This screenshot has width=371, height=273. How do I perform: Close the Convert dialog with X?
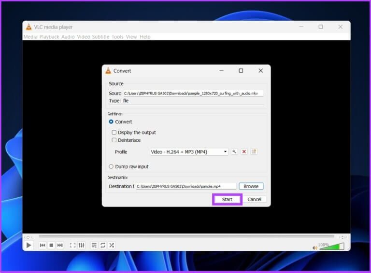(260, 70)
